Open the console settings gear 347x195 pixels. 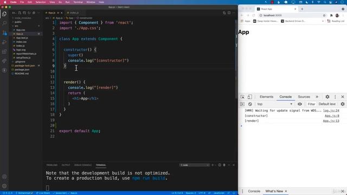(x=343, y=104)
